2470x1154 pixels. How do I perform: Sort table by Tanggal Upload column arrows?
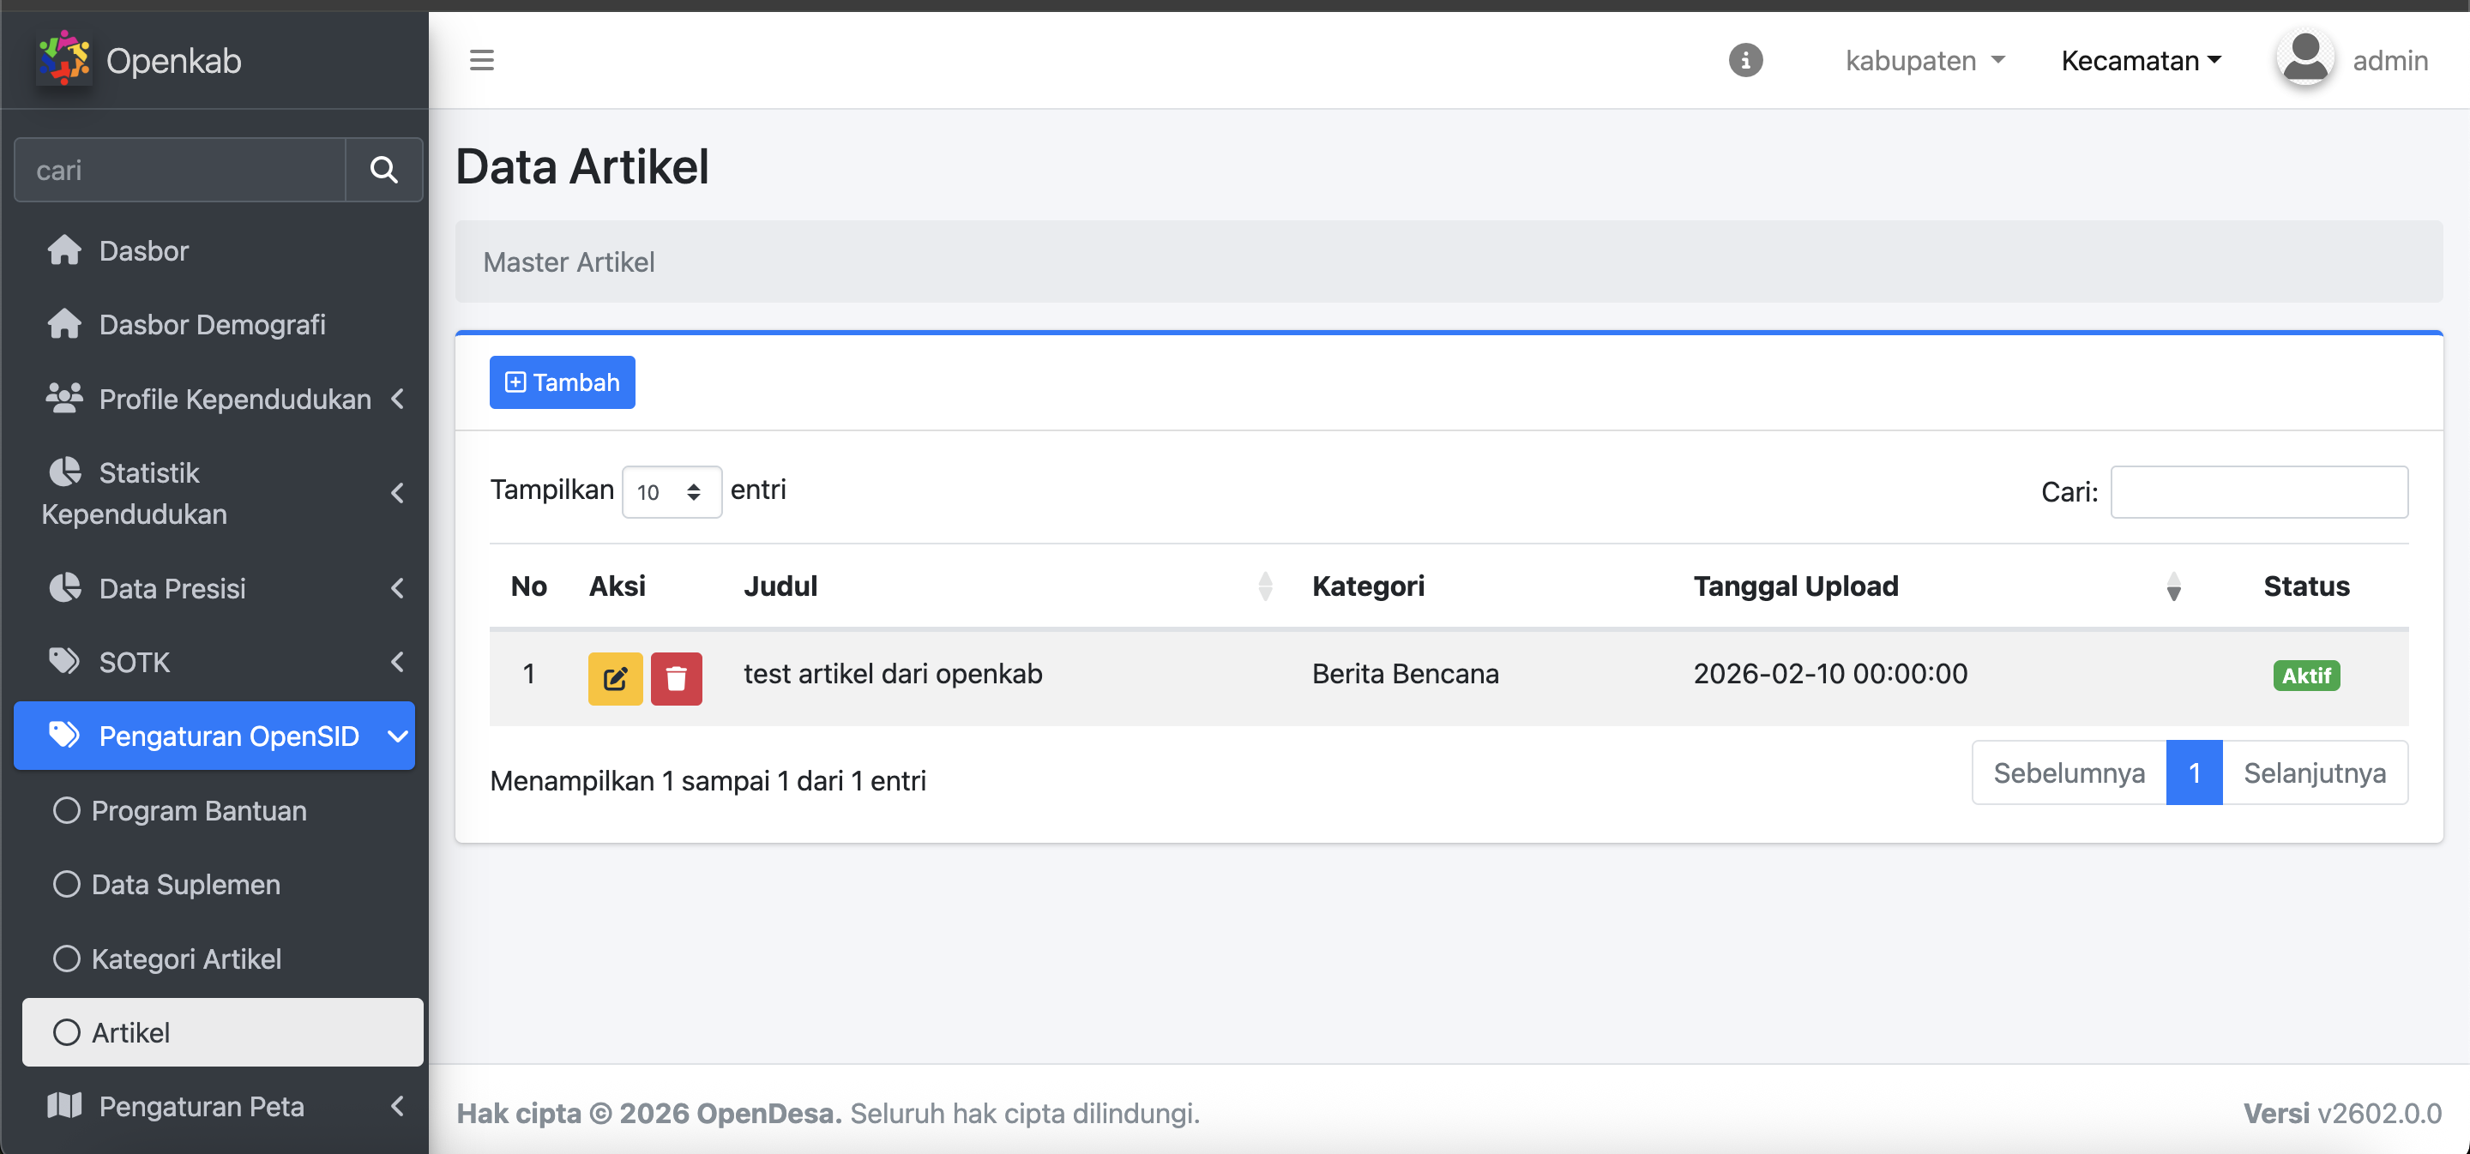(2172, 586)
